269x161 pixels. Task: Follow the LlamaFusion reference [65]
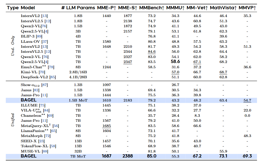click(x=54, y=131)
